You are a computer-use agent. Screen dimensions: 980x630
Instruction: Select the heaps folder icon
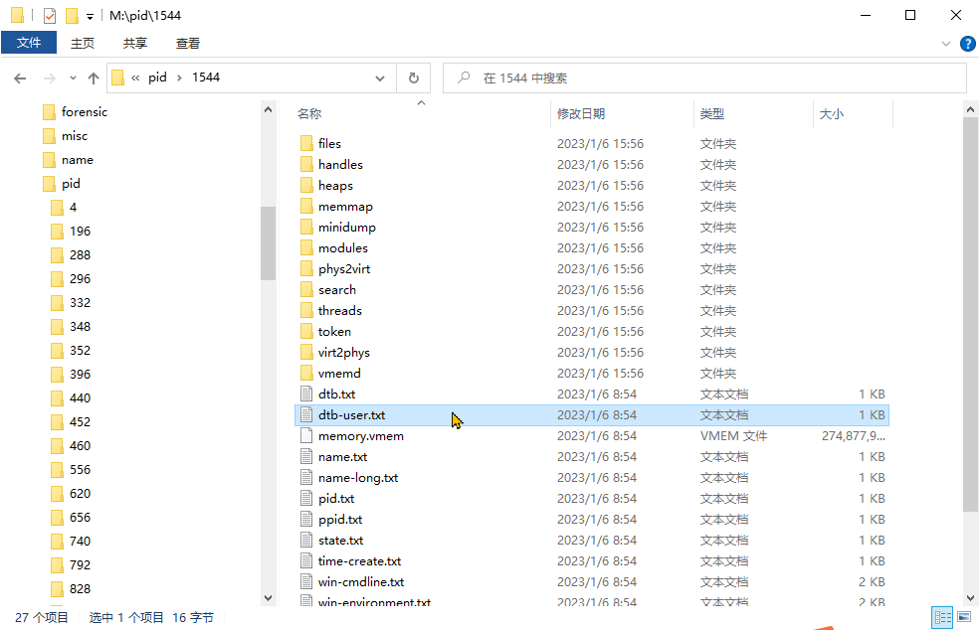(x=306, y=186)
